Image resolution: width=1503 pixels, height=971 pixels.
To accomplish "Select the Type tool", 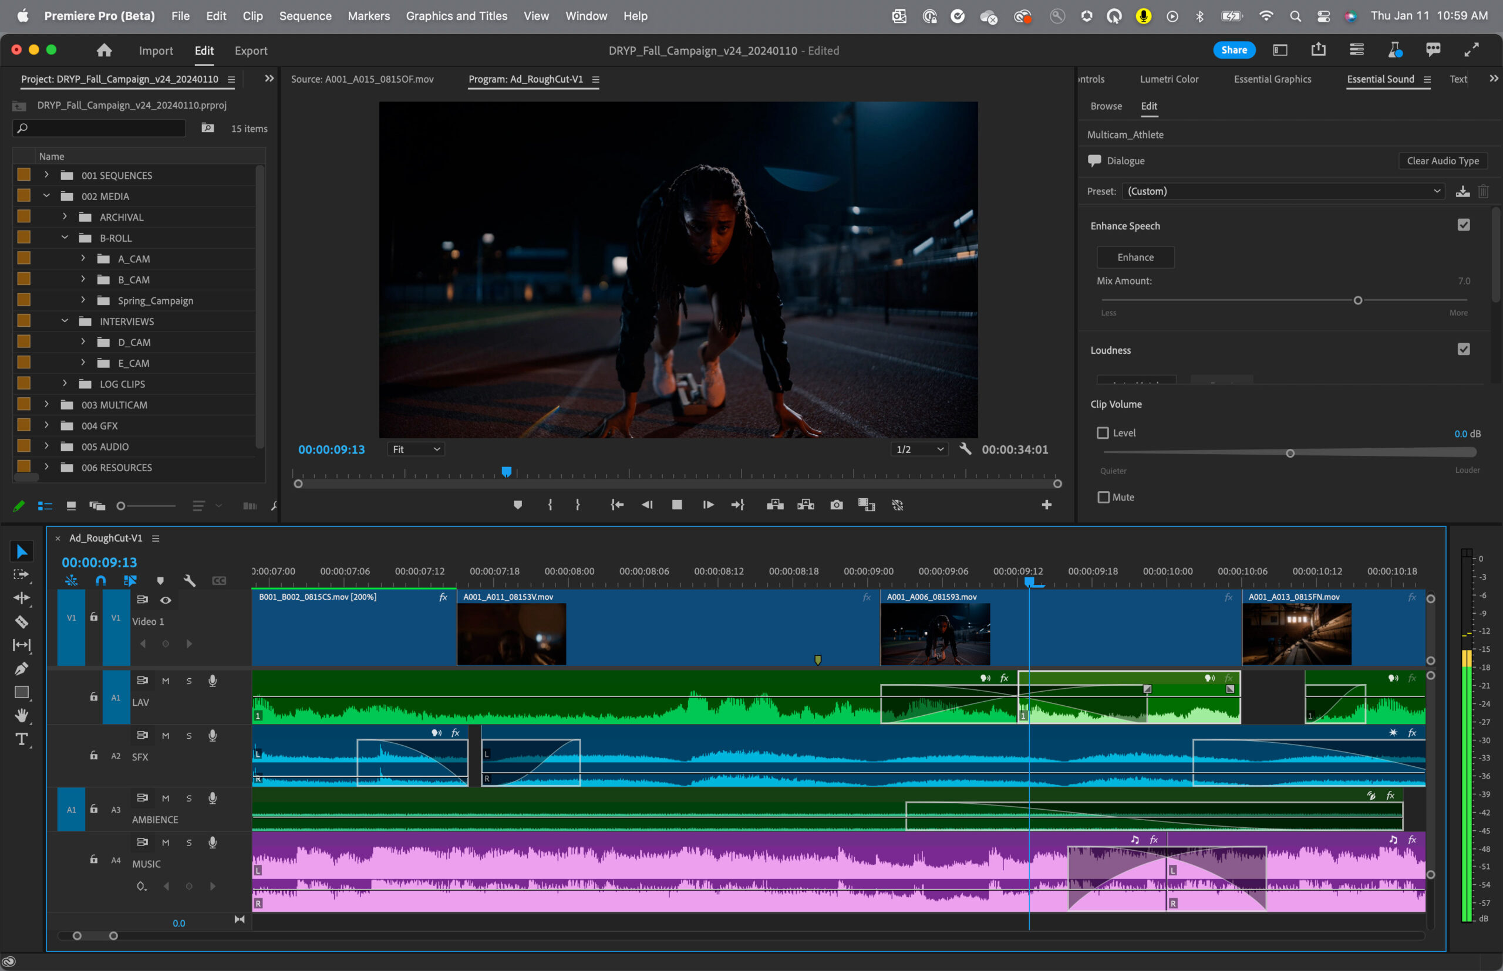I will pos(22,739).
